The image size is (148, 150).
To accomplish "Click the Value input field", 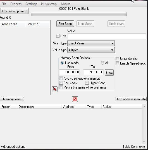I will coord(107,36).
